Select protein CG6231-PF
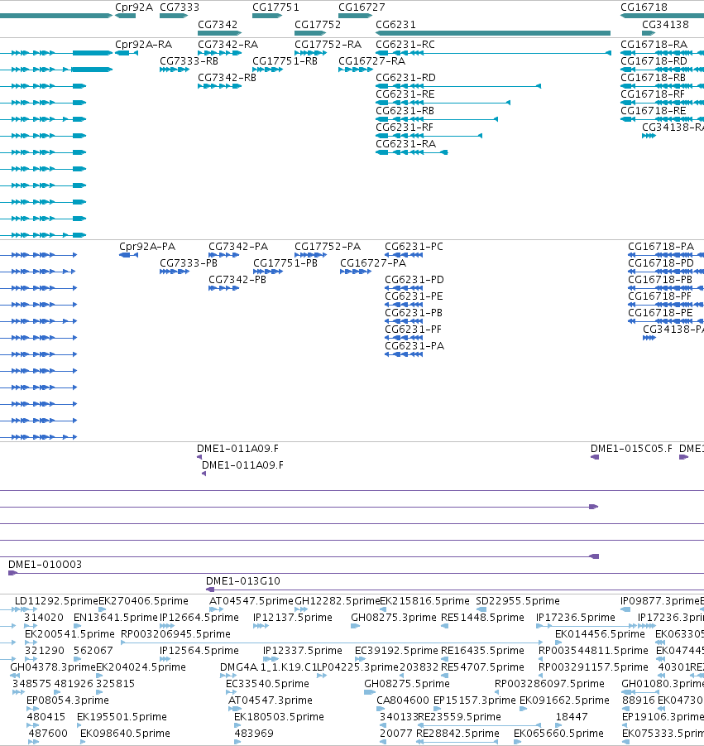This screenshot has width=704, height=746. [x=413, y=330]
